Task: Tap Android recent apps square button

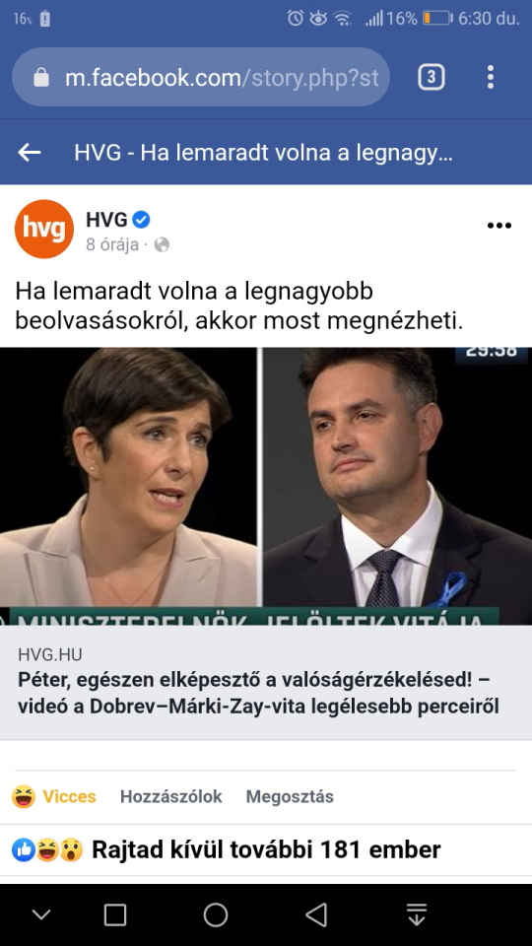Action: coord(115,914)
